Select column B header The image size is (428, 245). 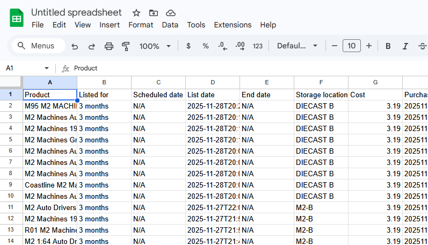(x=104, y=83)
